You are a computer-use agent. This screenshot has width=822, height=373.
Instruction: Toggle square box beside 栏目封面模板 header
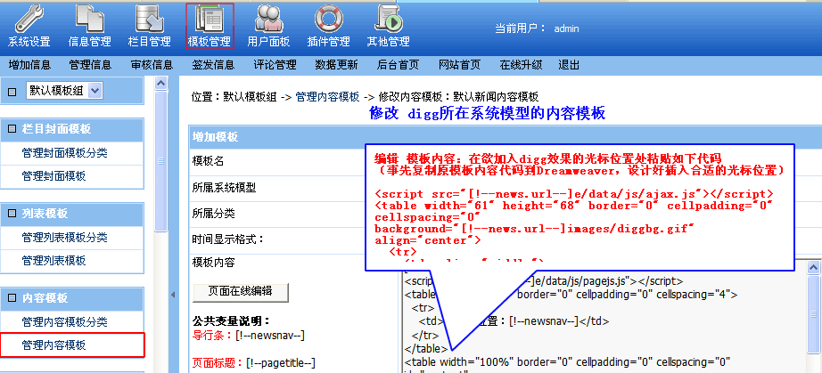(12, 129)
